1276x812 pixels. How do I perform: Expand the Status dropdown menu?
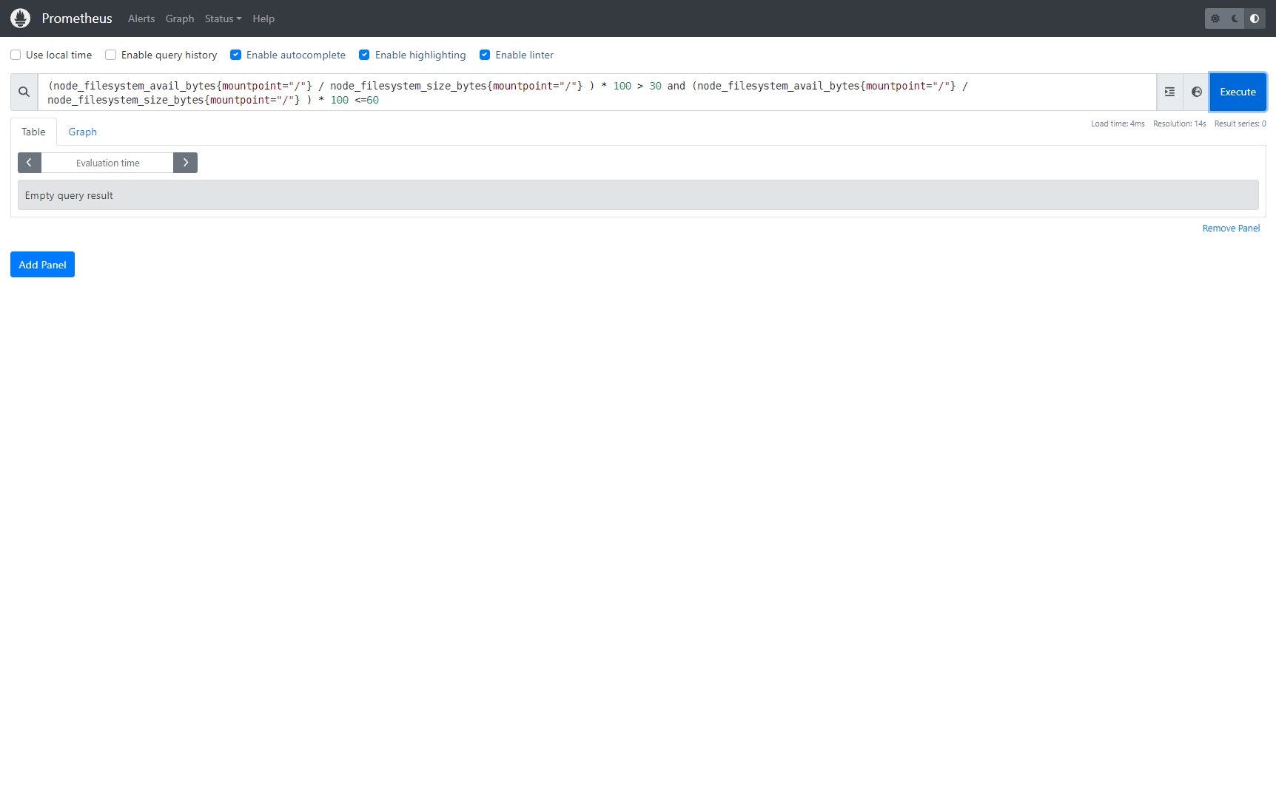223,18
